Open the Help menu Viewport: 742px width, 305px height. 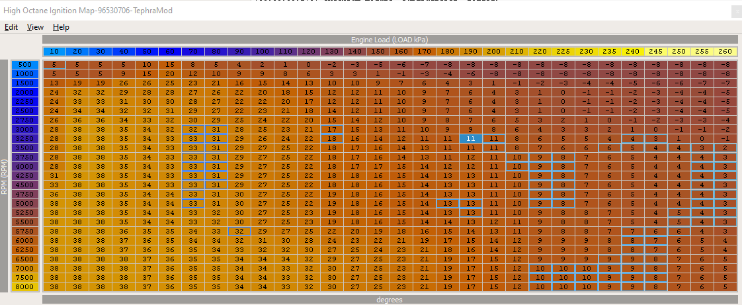point(61,27)
